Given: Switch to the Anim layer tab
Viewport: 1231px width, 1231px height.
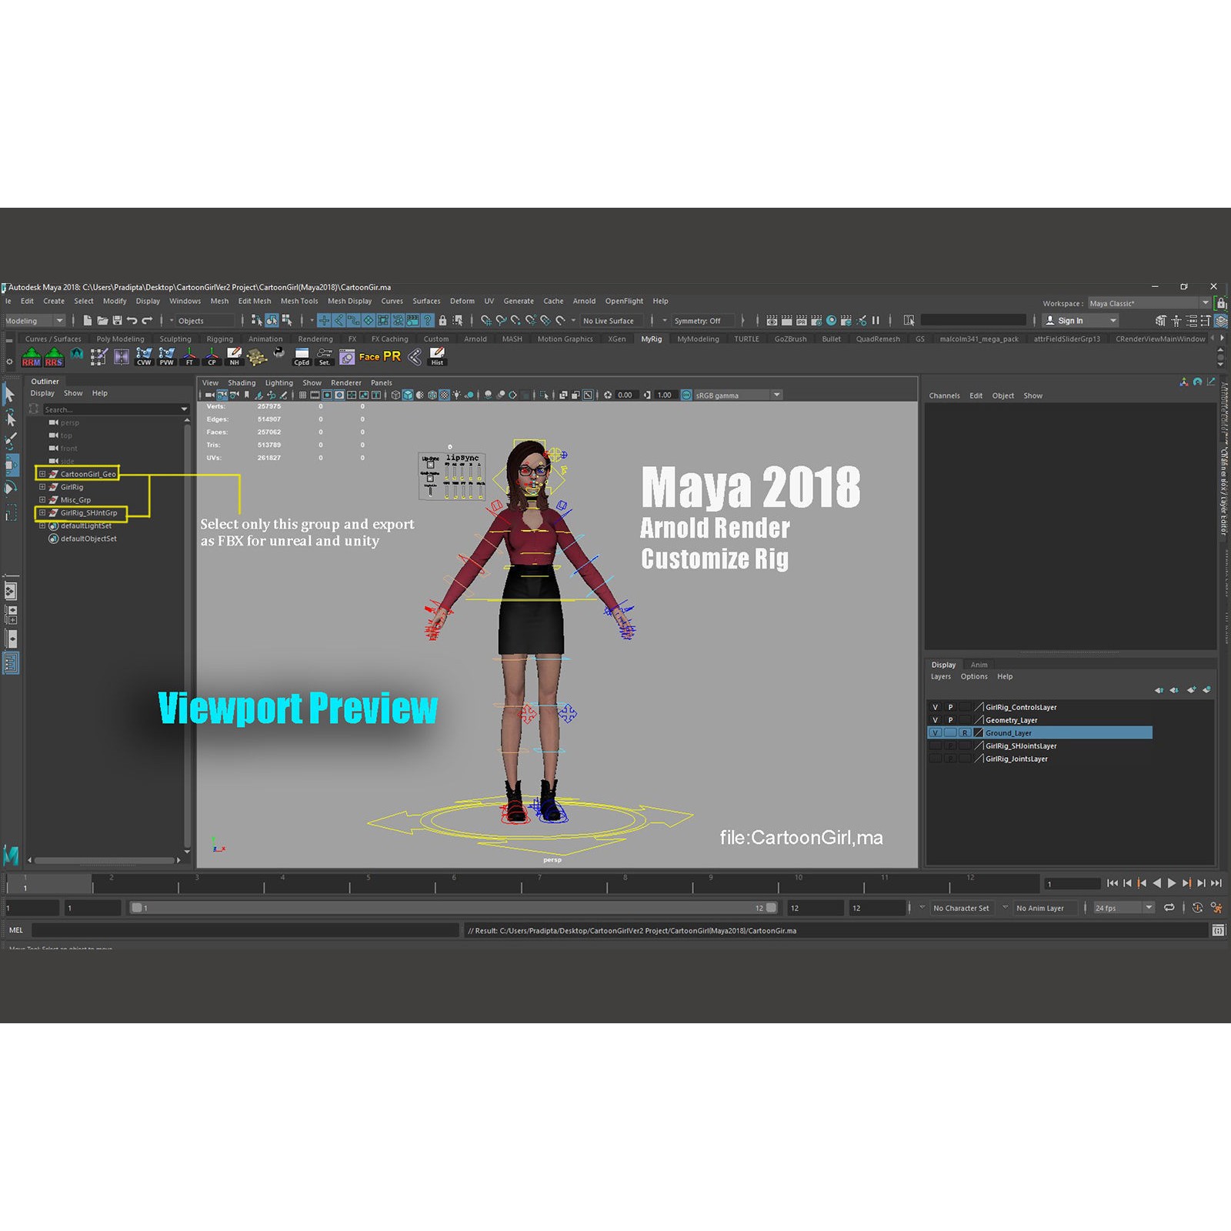Looking at the screenshot, I should pyautogui.click(x=979, y=665).
